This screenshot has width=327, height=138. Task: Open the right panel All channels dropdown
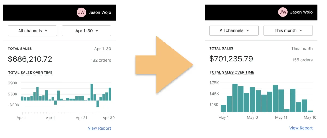click(234, 30)
